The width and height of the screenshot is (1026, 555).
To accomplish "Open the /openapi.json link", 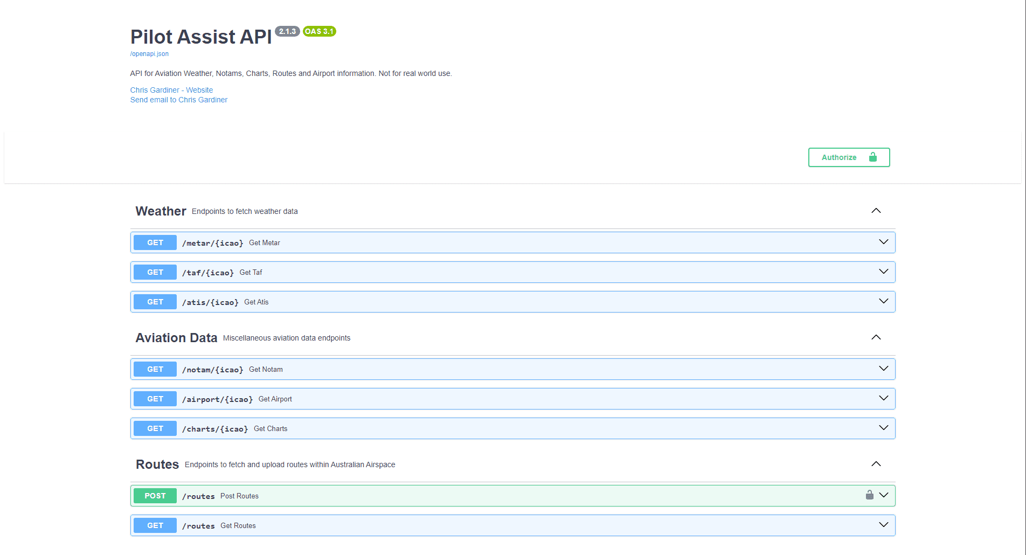I will [149, 54].
